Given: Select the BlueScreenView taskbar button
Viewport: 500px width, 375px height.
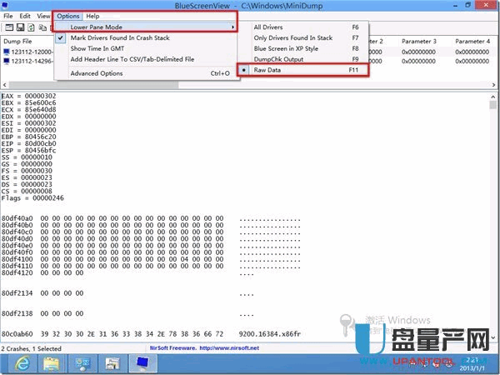Looking at the screenshot, I should point(142,363).
